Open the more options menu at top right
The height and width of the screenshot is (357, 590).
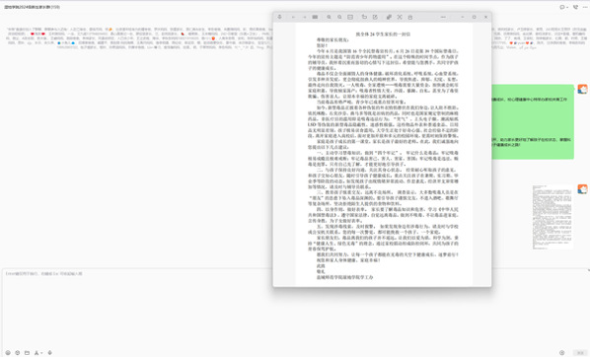[585, 7]
